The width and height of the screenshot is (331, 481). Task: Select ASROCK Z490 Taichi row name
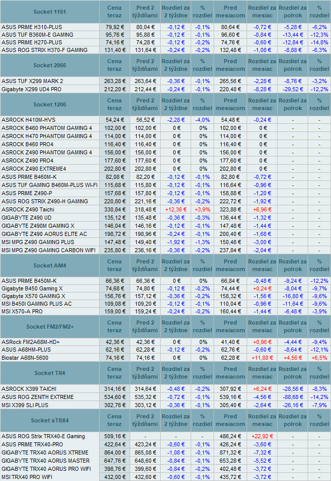(28, 209)
